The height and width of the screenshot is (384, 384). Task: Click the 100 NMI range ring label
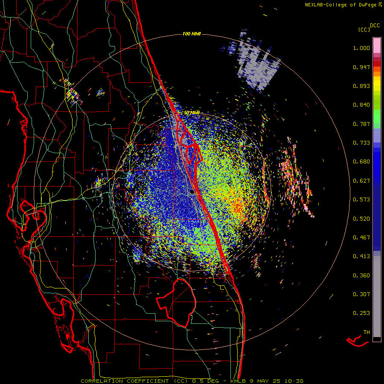[x=192, y=34]
